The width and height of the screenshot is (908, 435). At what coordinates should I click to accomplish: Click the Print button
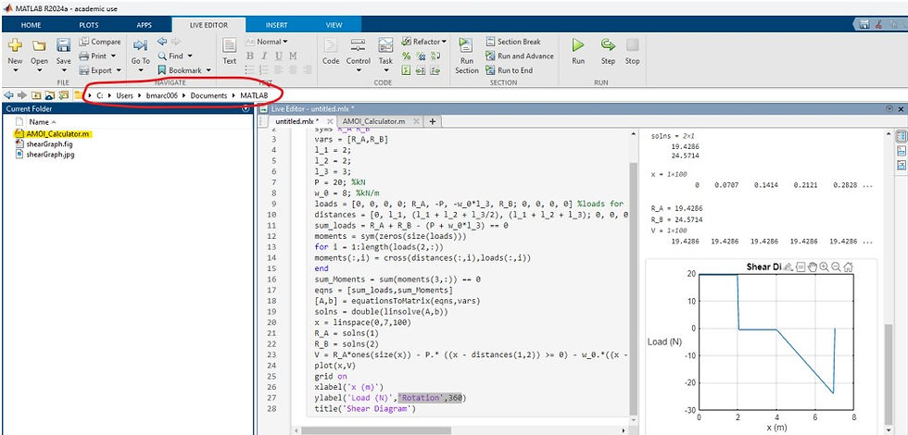click(93, 56)
